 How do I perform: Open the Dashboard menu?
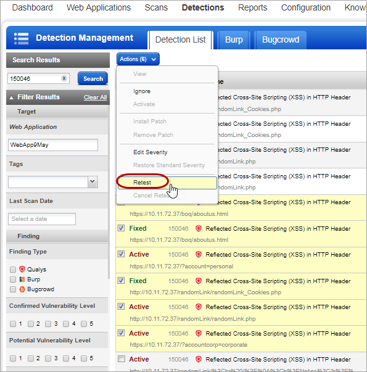click(x=32, y=7)
